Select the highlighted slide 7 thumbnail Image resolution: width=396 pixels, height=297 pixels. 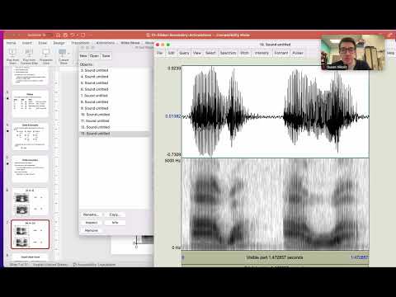tap(31, 234)
